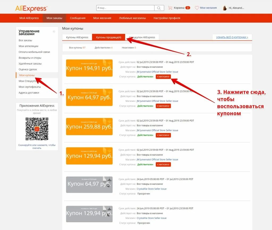The width and height of the screenshot is (272, 230).
Task: Click Просрочен status of gray 64,97 coupon
Action: tap(144, 194)
